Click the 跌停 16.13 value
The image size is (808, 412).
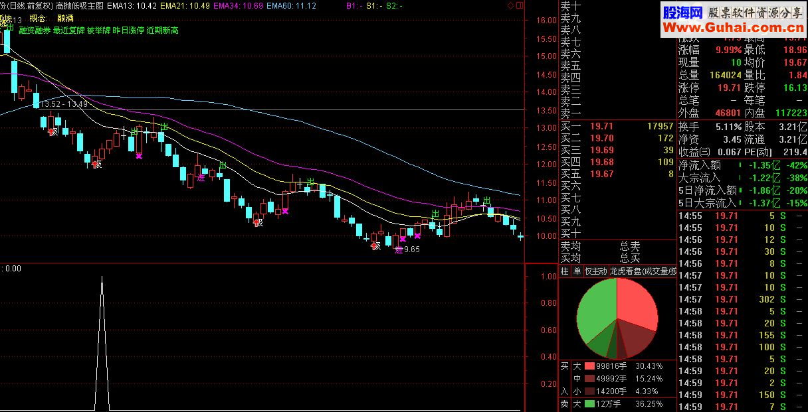[x=795, y=88]
